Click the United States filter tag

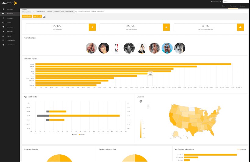point(27,16)
